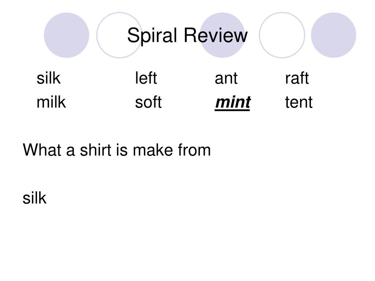Select the word ant
375x281 pixels.
(x=226, y=78)
